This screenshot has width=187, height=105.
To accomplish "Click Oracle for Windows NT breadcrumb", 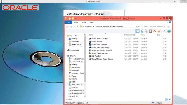I will coord(109,27).
